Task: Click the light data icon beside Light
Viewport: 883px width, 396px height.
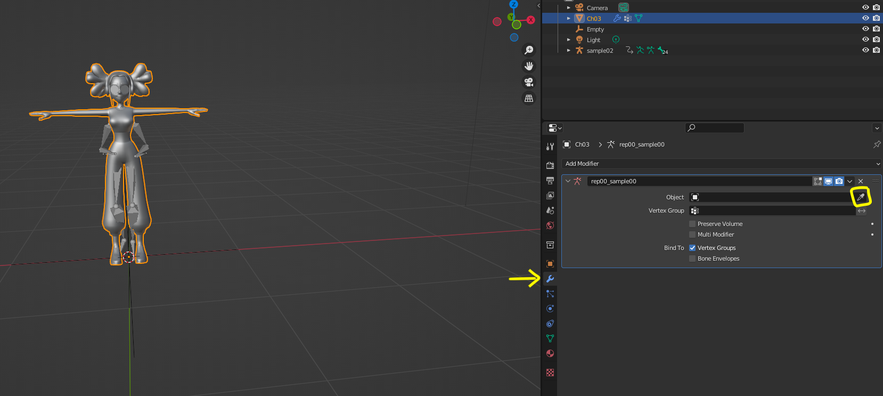Action: 616,39
